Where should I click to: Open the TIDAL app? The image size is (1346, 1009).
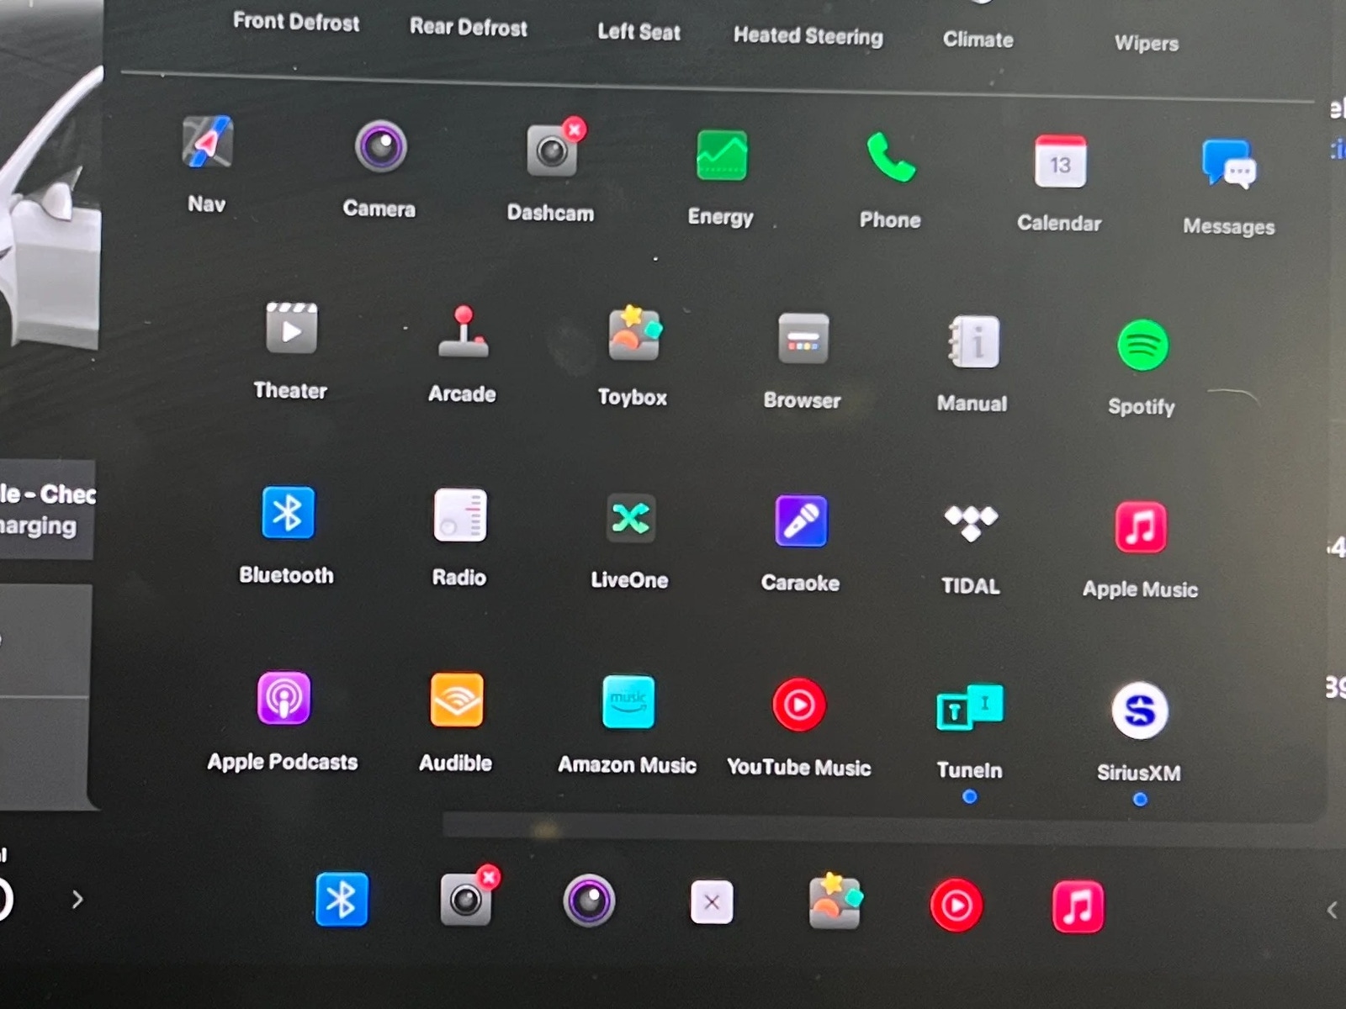(x=971, y=524)
